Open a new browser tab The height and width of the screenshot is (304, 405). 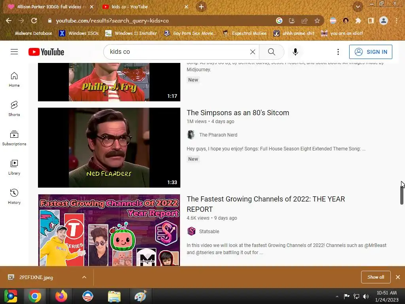pos(201,7)
